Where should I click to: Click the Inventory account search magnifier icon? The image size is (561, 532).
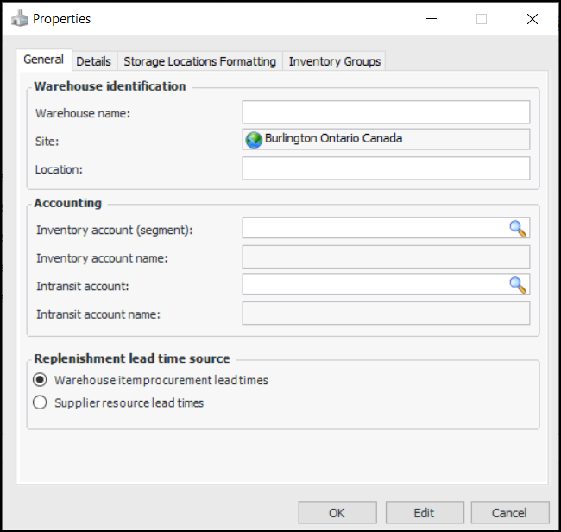click(517, 228)
